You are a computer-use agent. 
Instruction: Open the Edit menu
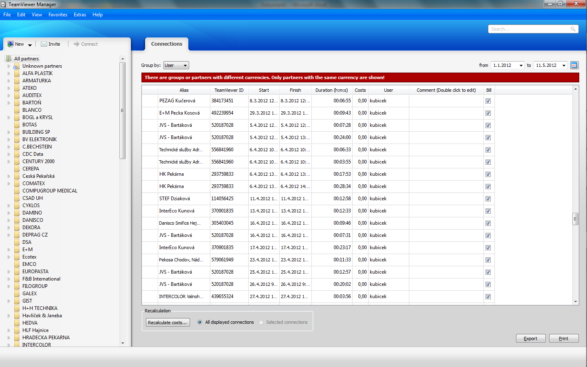(21, 15)
